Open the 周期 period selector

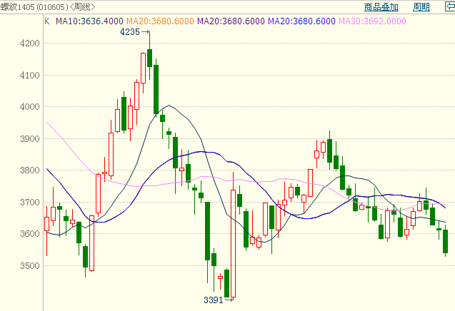click(x=421, y=7)
